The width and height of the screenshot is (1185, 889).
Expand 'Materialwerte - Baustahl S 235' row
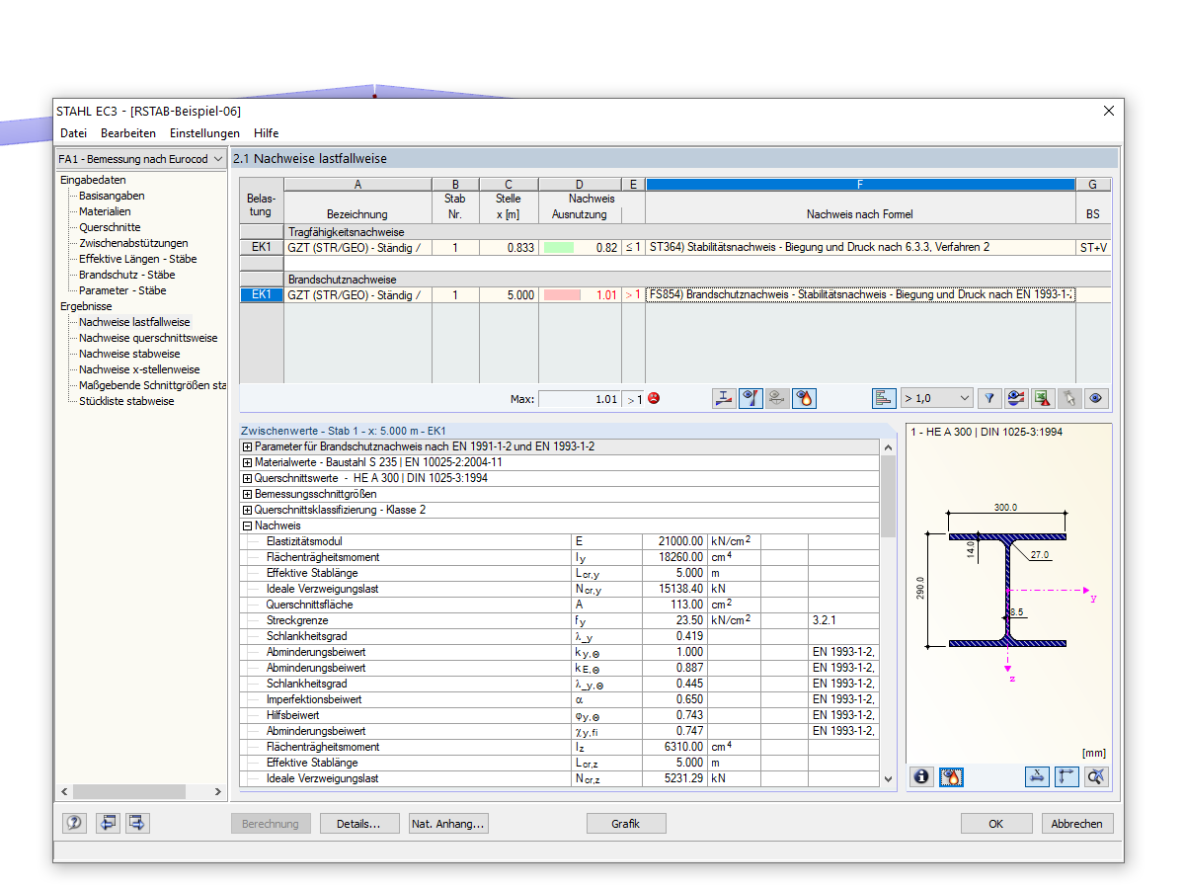(x=247, y=462)
